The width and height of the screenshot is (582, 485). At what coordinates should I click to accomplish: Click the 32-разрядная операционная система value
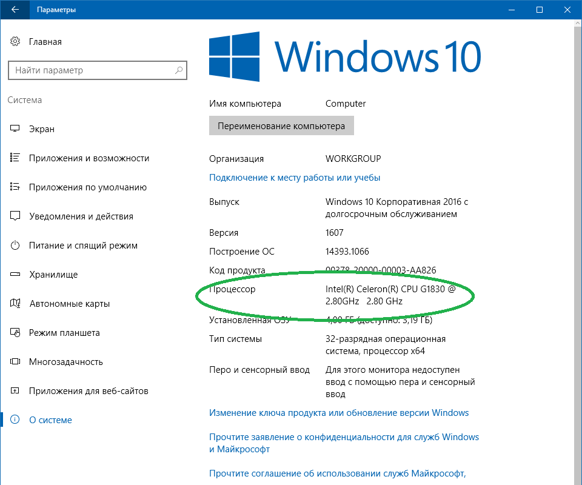pos(386,345)
